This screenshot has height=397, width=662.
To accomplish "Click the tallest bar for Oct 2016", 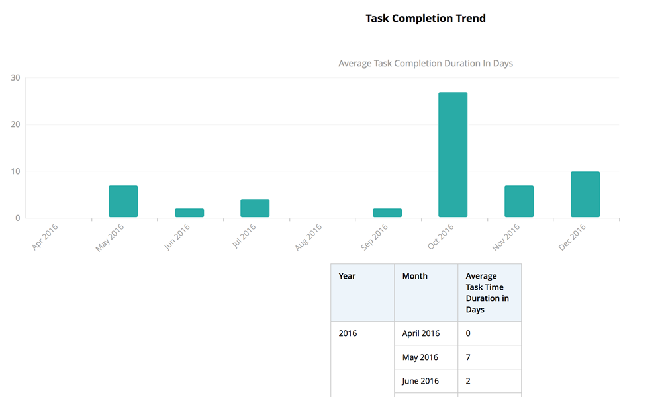I will point(453,155).
